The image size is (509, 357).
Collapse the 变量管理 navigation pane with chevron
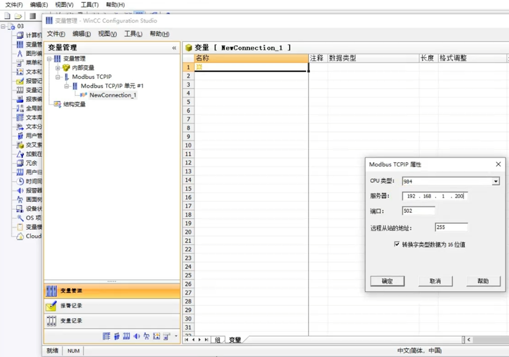[174, 48]
